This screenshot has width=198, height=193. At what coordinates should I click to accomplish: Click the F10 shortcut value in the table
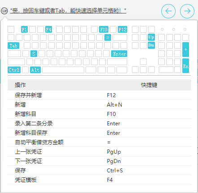tap(111, 114)
